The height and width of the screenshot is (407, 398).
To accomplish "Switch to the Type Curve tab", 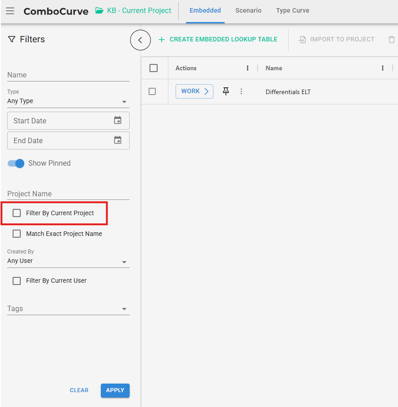I will click(x=293, y=10).
